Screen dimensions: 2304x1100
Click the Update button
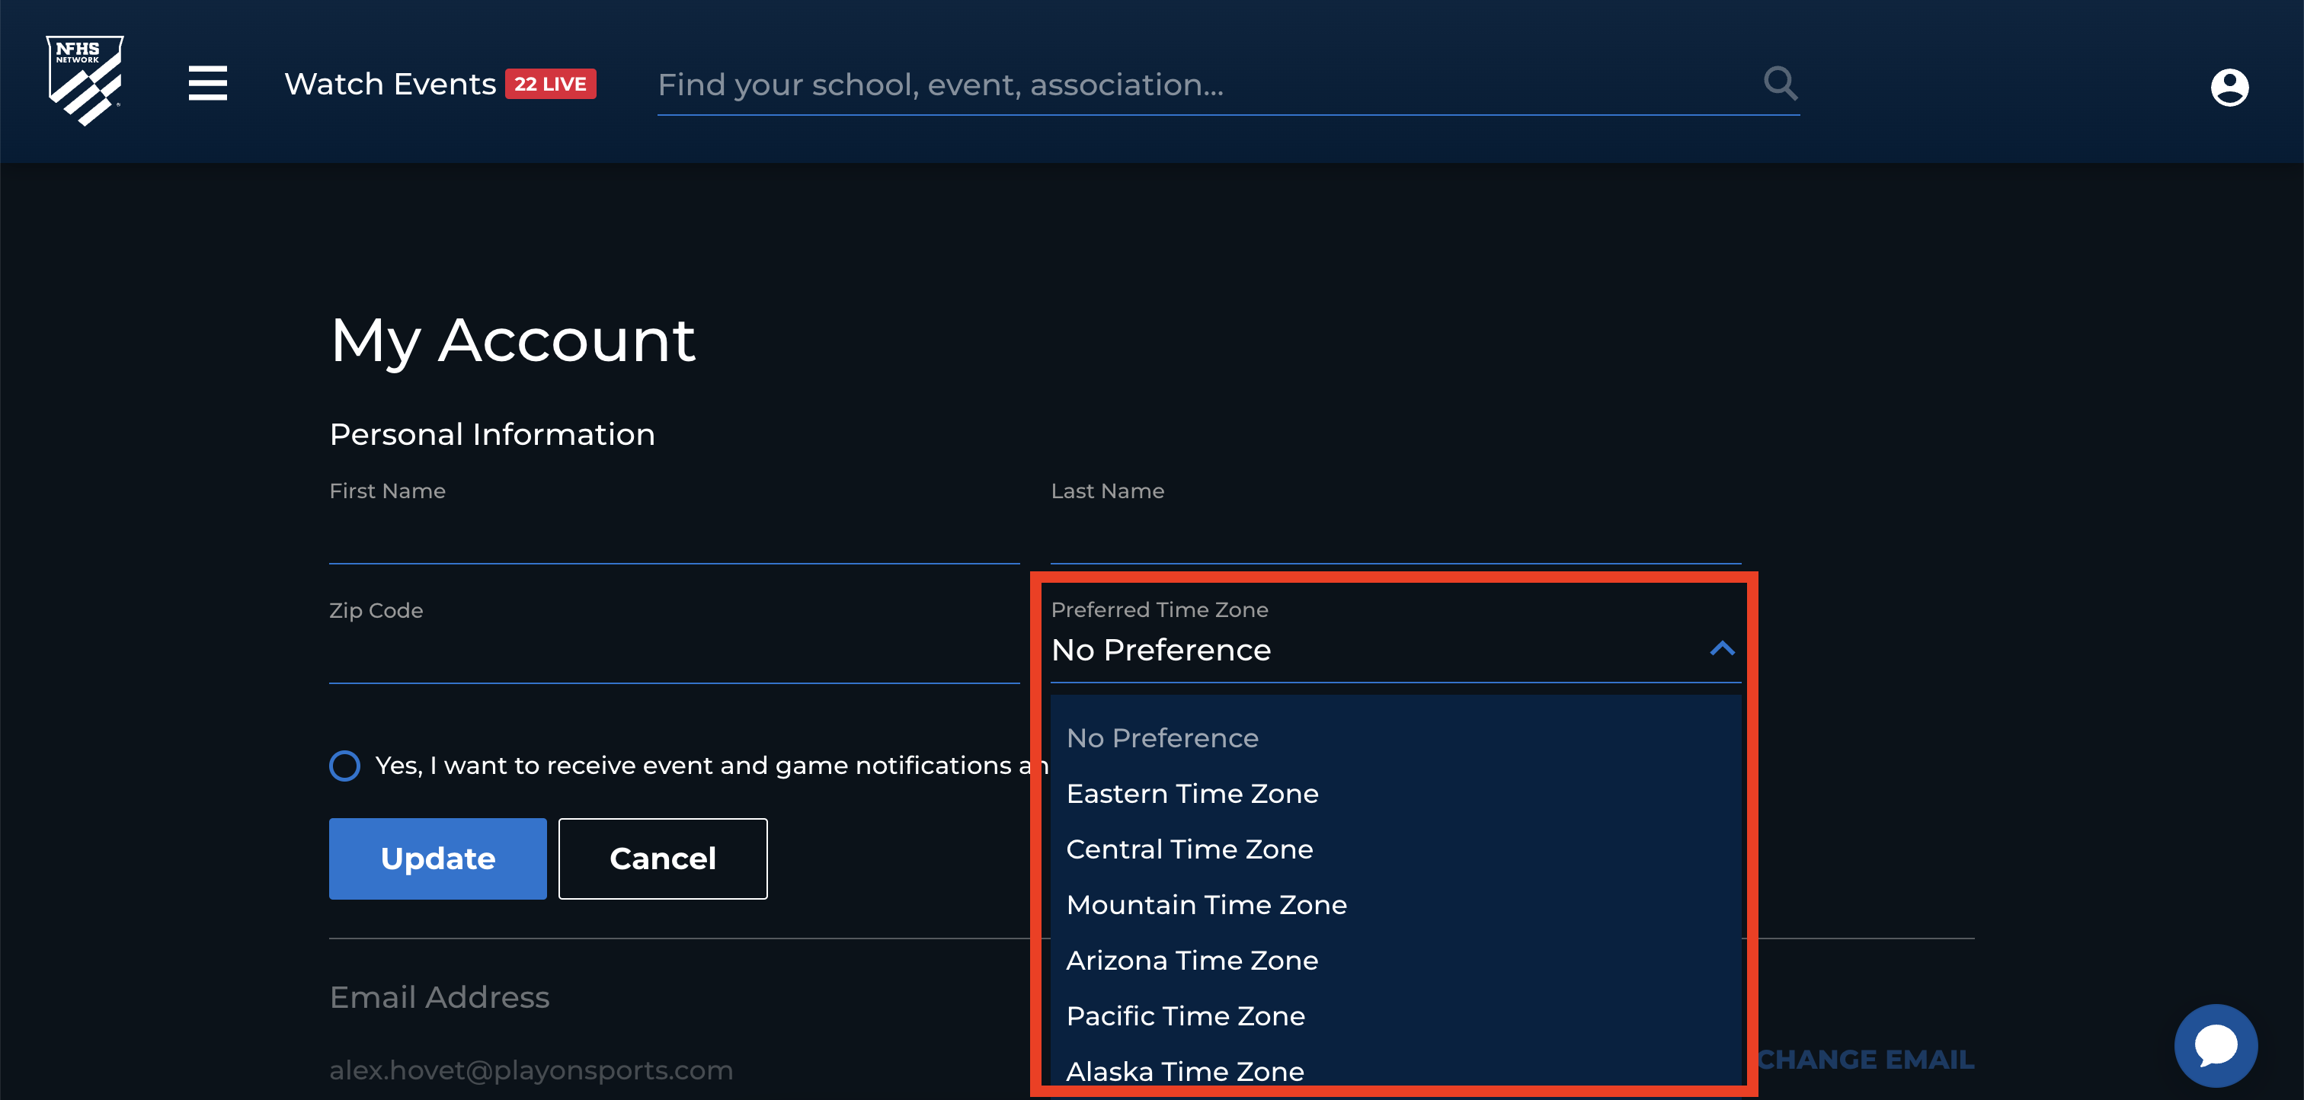(437, 859)
